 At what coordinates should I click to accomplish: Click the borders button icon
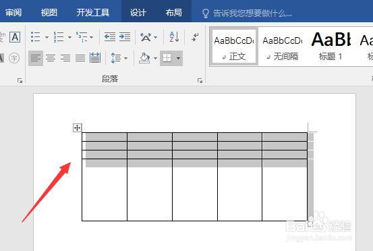(167, 58)
